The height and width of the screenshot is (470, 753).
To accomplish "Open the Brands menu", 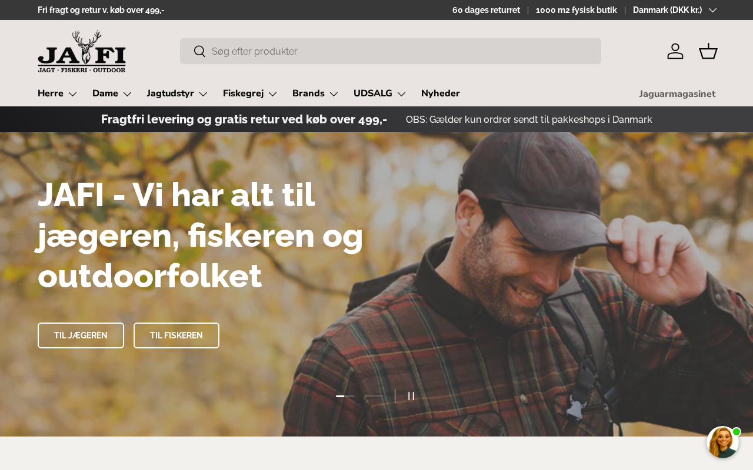I will pyautogui.click(x=315, y=93).
